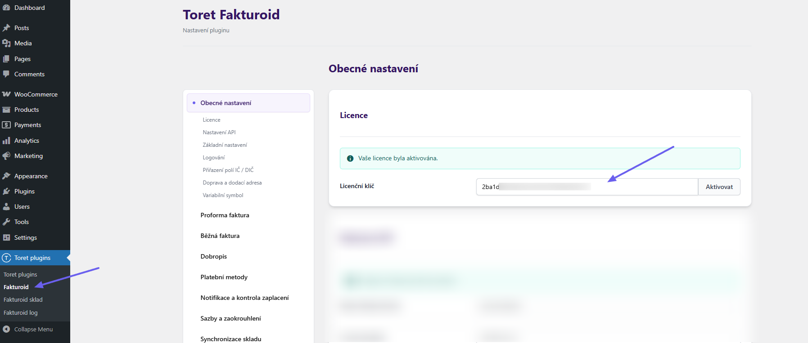Click the Media library icon

tap(6, 43)
